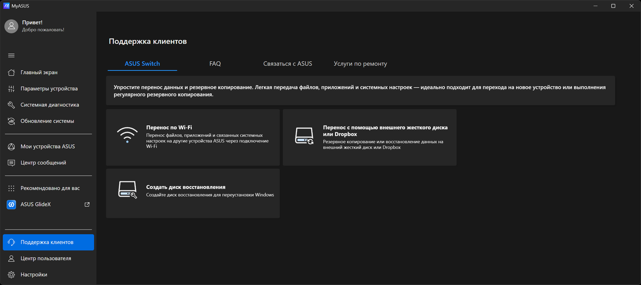Screen dimensions: 641x285
Task: Switch to the ASUS Switch tab
Action: click(x=142, y=64)
